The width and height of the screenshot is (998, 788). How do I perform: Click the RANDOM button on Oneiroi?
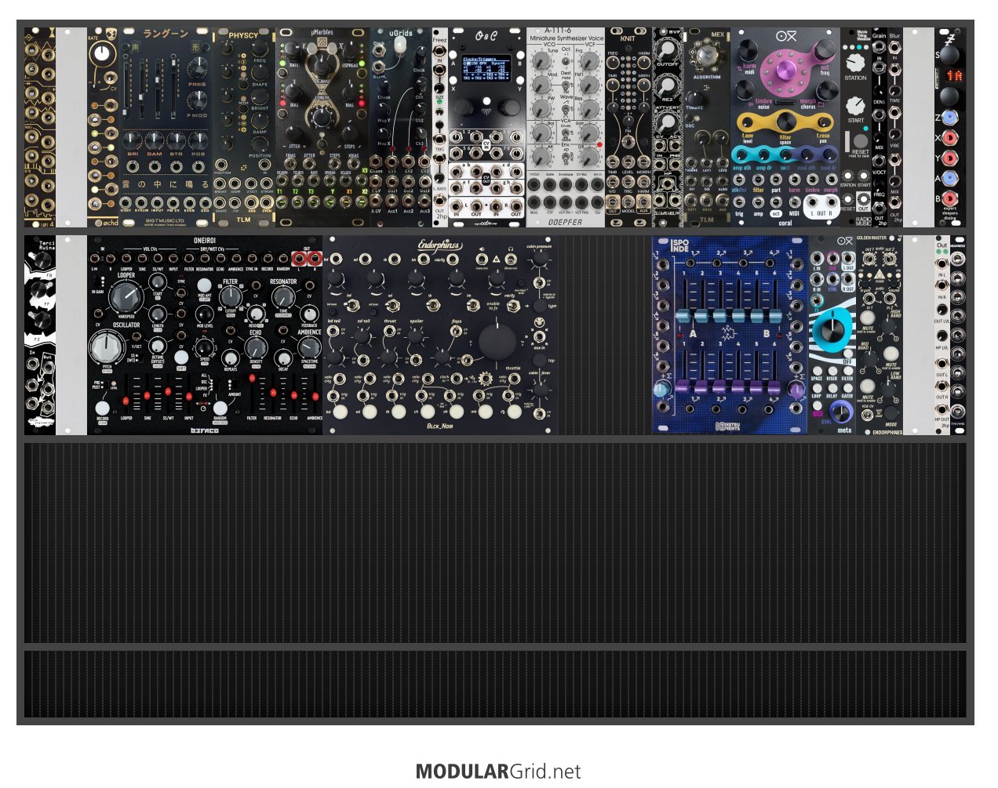pyautogui.click(x=220, y=407)
